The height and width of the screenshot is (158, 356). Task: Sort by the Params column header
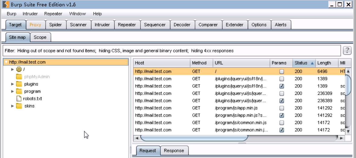coord(281,63)
